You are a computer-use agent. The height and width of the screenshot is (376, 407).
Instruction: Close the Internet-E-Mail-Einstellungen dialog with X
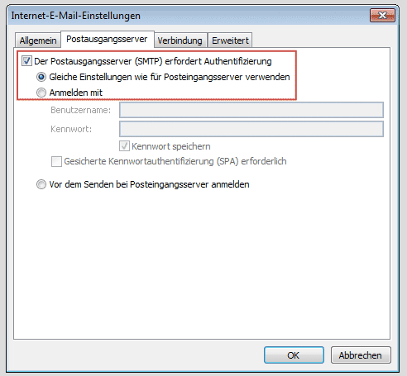[x=382, y=16]
